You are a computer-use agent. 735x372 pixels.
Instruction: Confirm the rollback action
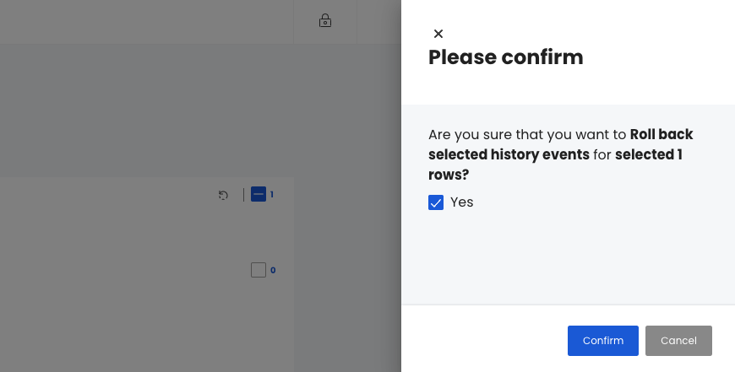coord(603,341)
